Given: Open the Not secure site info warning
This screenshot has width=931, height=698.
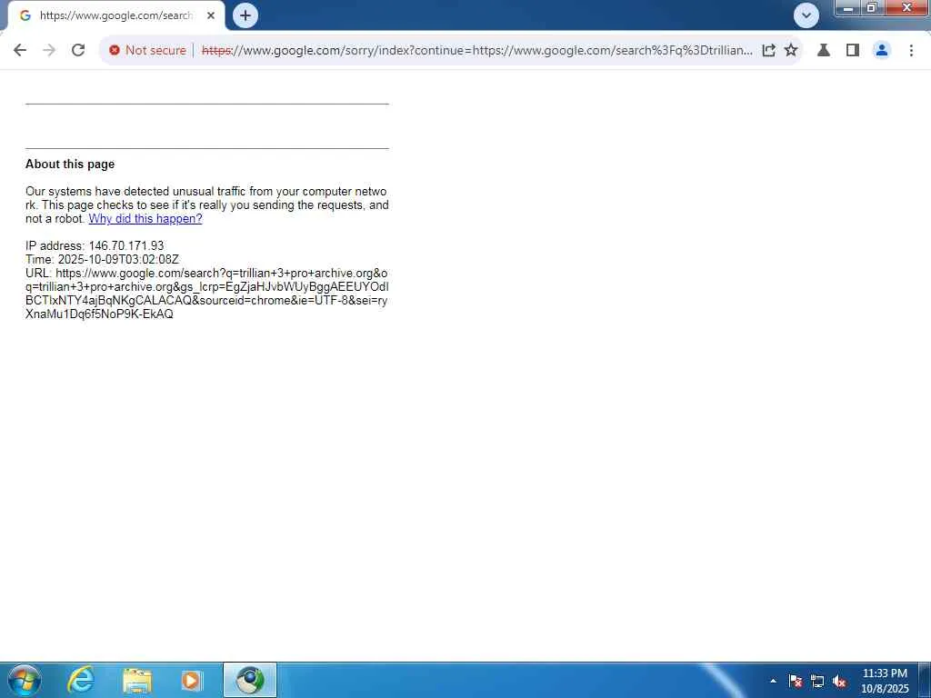Looking at the screenshot, I should pyautogui.click(x=148, y=51).
